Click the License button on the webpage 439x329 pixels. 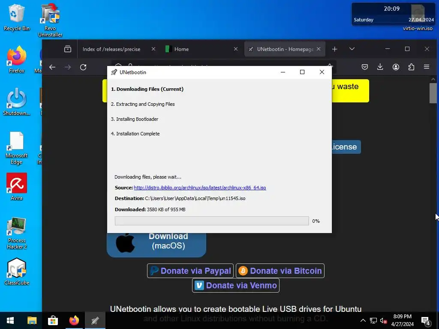click(346, 147)
